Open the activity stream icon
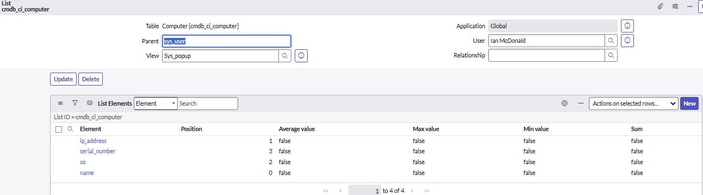Viewport: 703px width, 195px height. click(x=90, y=103)
